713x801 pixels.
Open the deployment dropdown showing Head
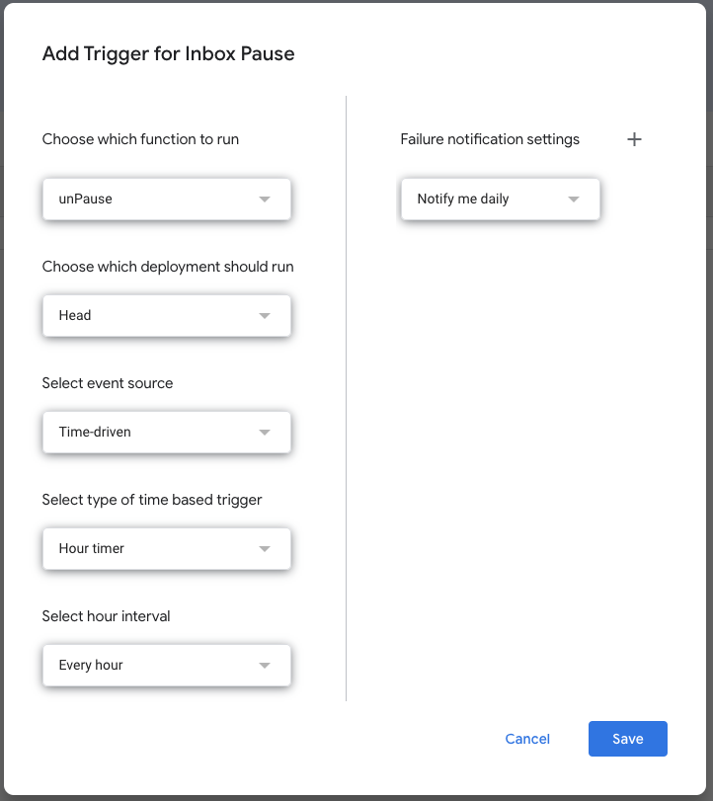[x=167, y=316]
